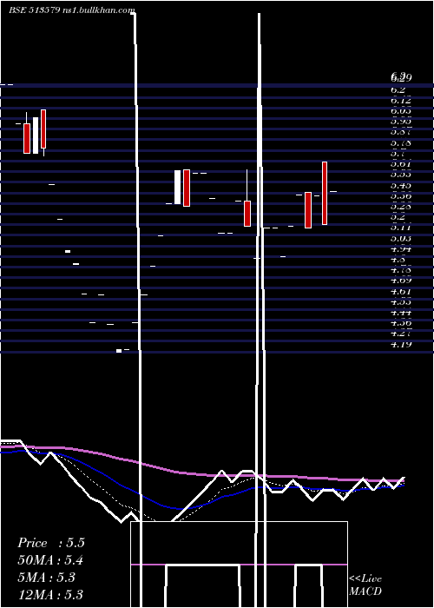
Task: Select the 5MA : 5.3 legend entry
Action: coord(47,578)
